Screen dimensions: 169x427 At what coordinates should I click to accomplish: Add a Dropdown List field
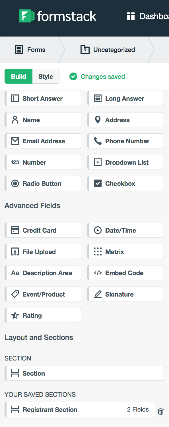125,162
